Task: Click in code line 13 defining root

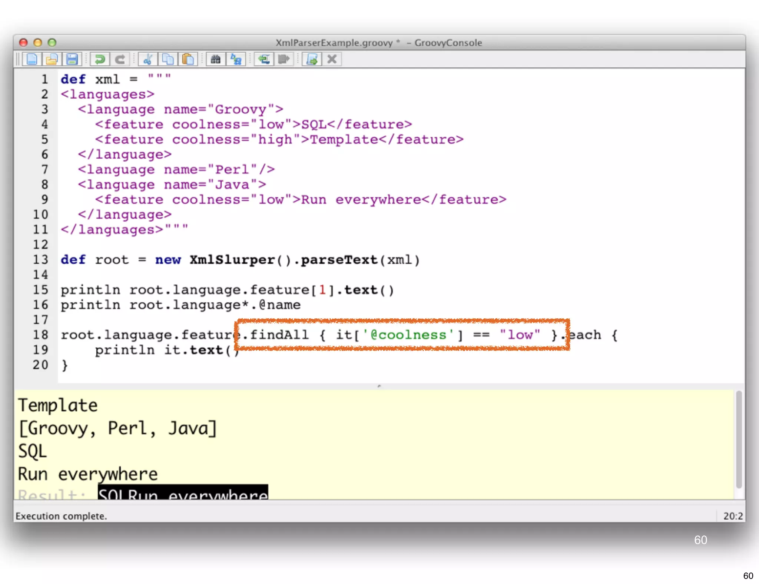Action: (240, 260)
